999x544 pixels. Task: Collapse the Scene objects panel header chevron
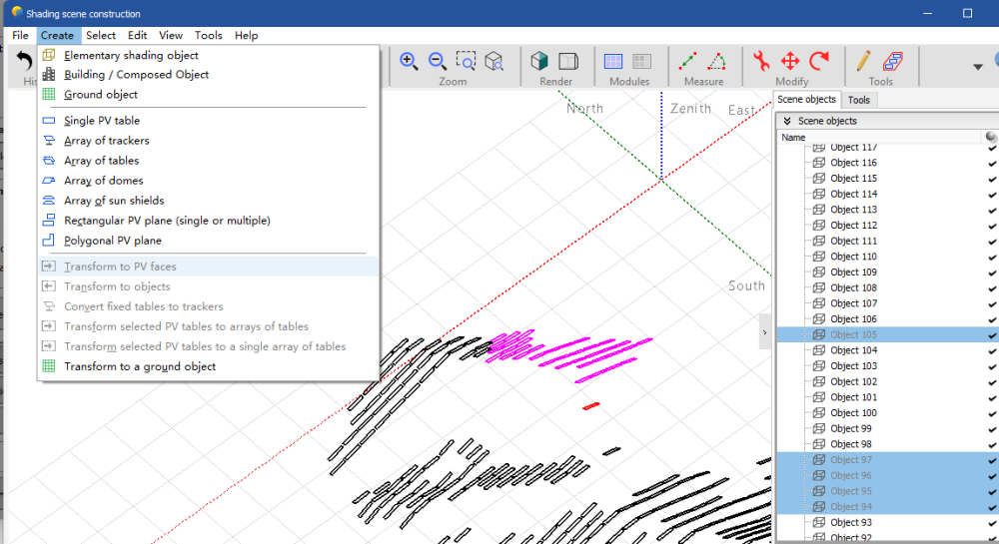pyautogui.click(x=787, y=121)
